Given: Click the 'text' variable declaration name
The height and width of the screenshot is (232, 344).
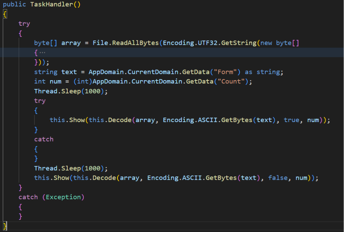Looking at the screenshot, I should click(69, 72).
